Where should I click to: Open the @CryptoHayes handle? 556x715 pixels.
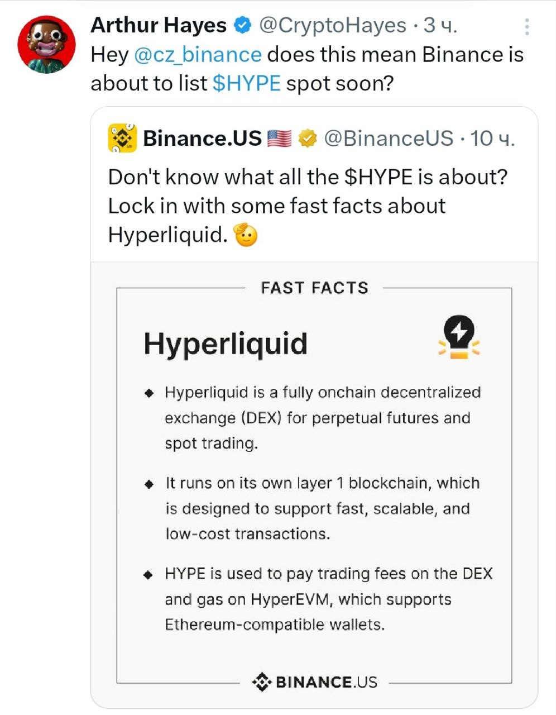tap(333, 25)
